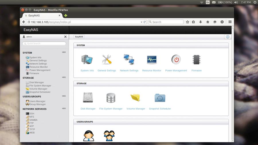The width and height of the screenshot is (258, 145).
Task: Open the mail envelope indicator
Action: (x=214, y=2)
